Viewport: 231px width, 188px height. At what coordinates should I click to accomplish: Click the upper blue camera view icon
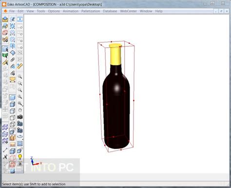20,124
